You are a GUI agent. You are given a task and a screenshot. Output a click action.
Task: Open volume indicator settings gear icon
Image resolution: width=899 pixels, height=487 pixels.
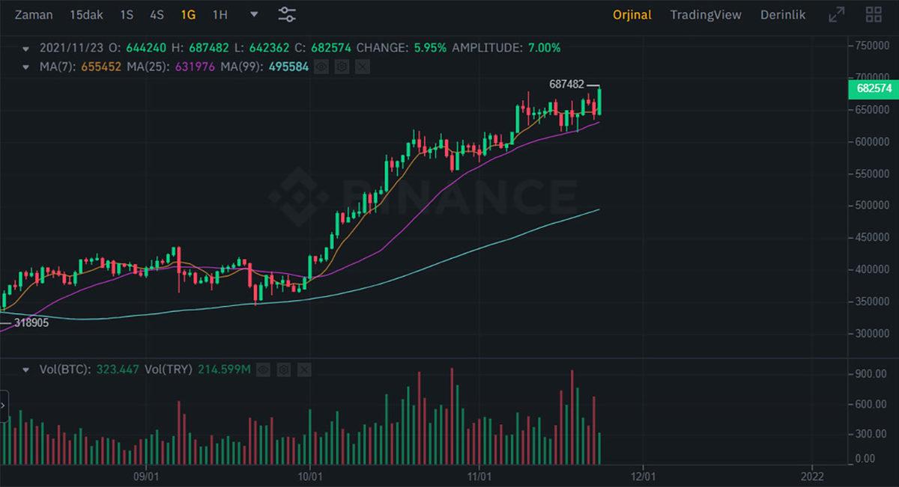click(x=284, y=369)
